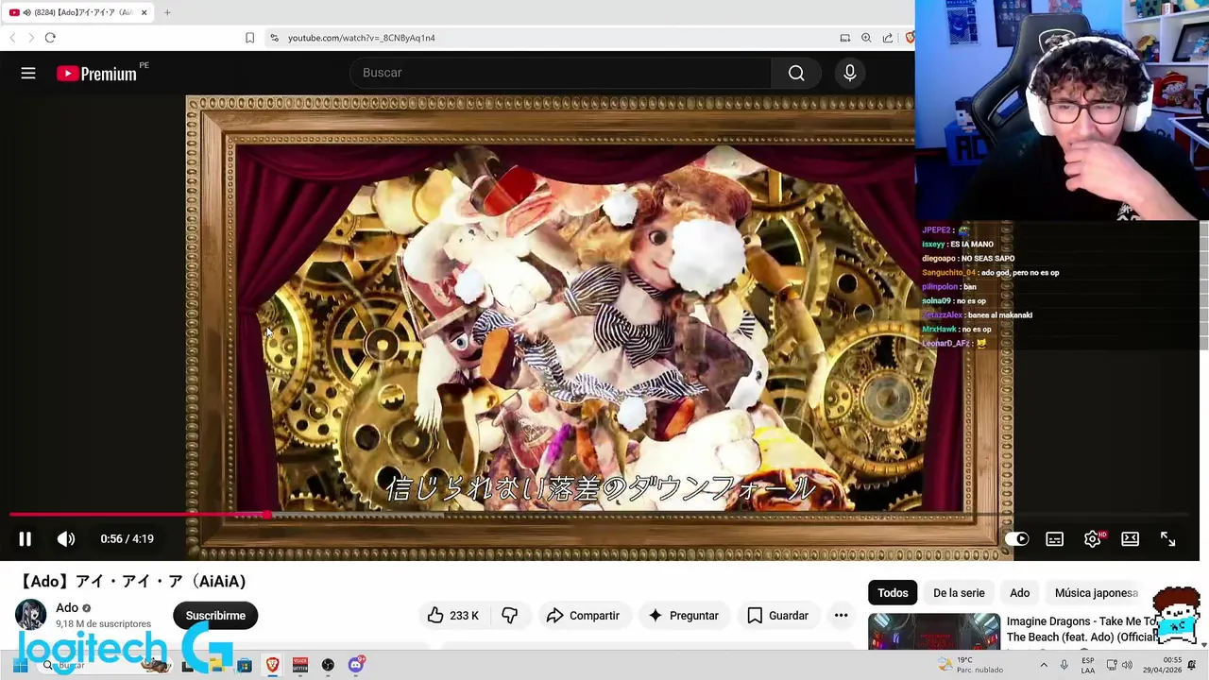Open OBS Studio taskbar icon
This screenshot has height=680, width=1209.
click(328, 666)
